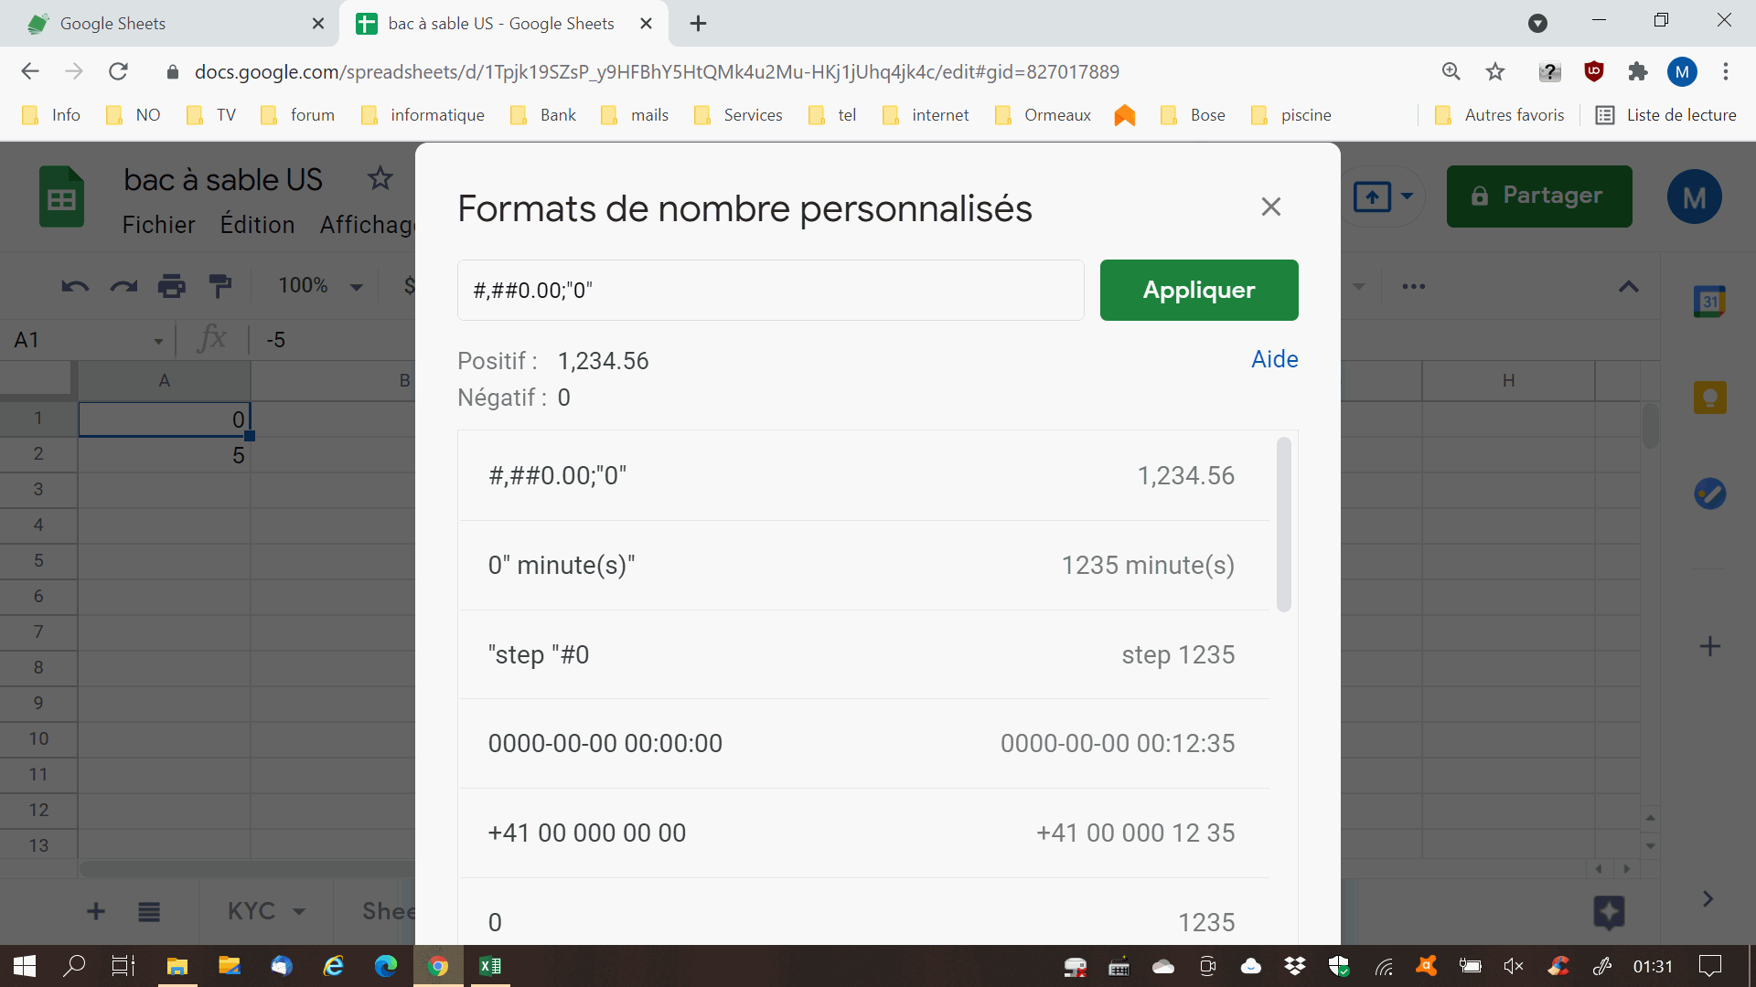
Task: Expand the KYC sheet tab menu arrow
Action: pos(299,911)
